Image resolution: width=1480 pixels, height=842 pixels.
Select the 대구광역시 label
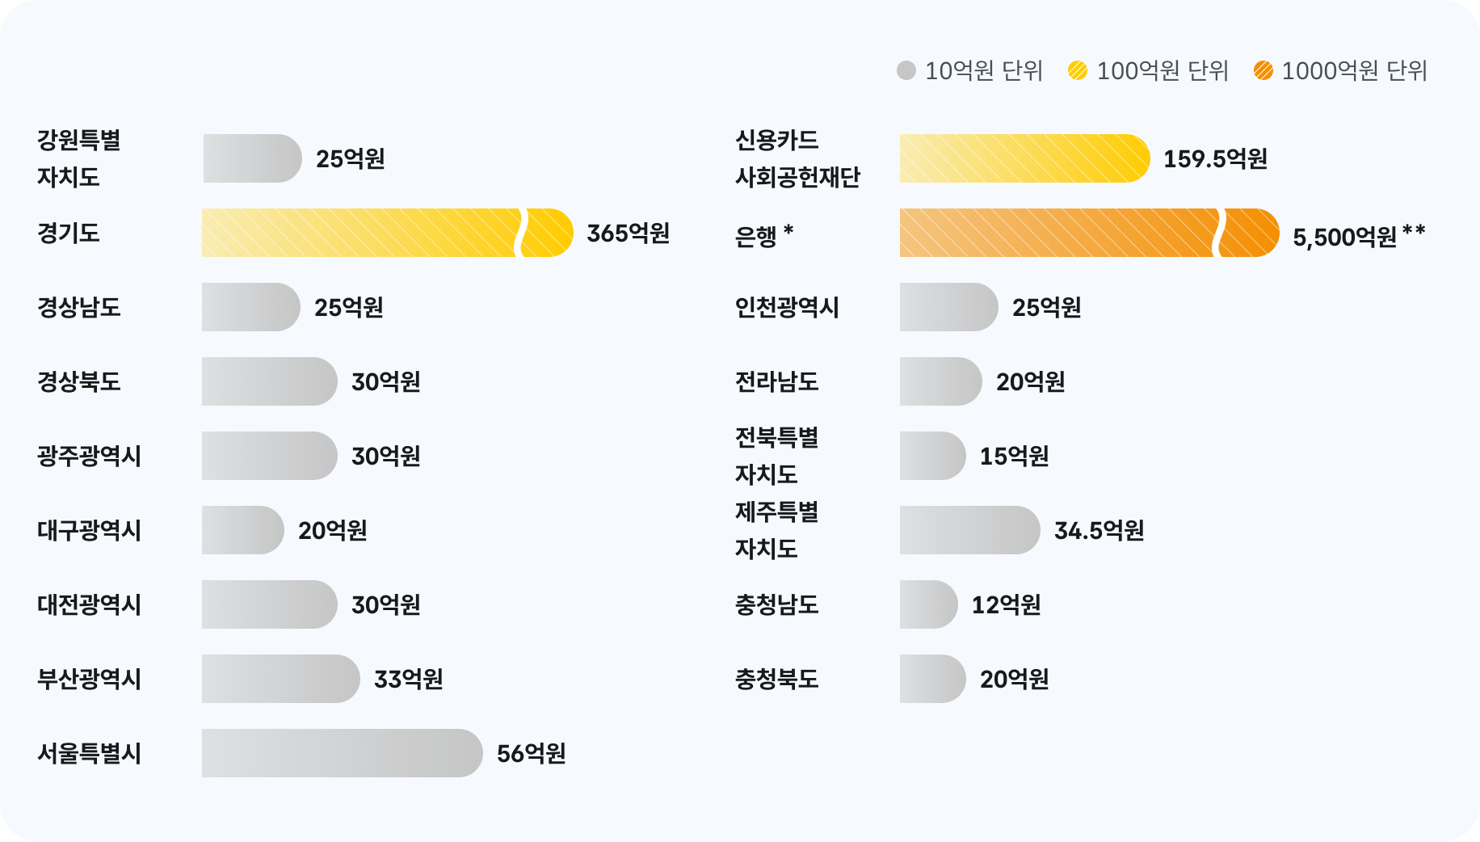[x=89, y=530]
